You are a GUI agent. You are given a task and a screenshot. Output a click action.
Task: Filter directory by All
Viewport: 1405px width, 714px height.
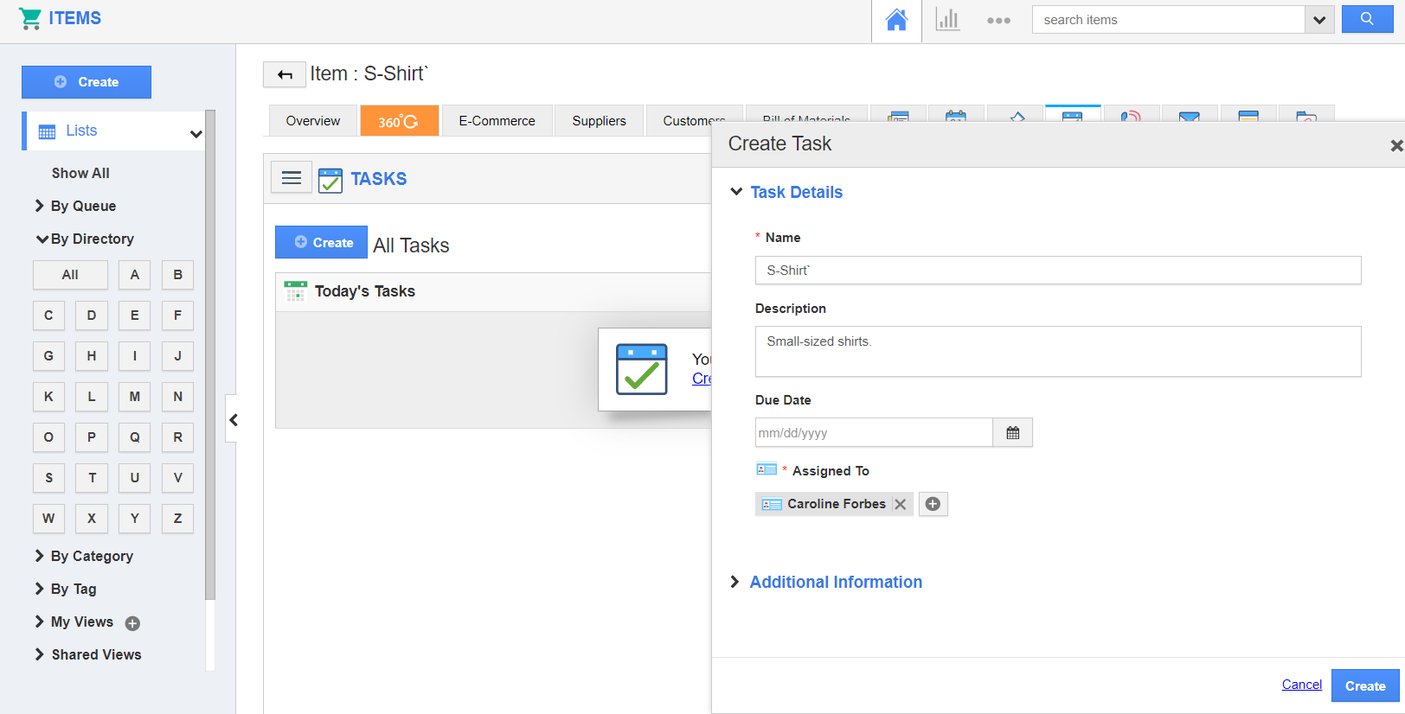[70, 275]
